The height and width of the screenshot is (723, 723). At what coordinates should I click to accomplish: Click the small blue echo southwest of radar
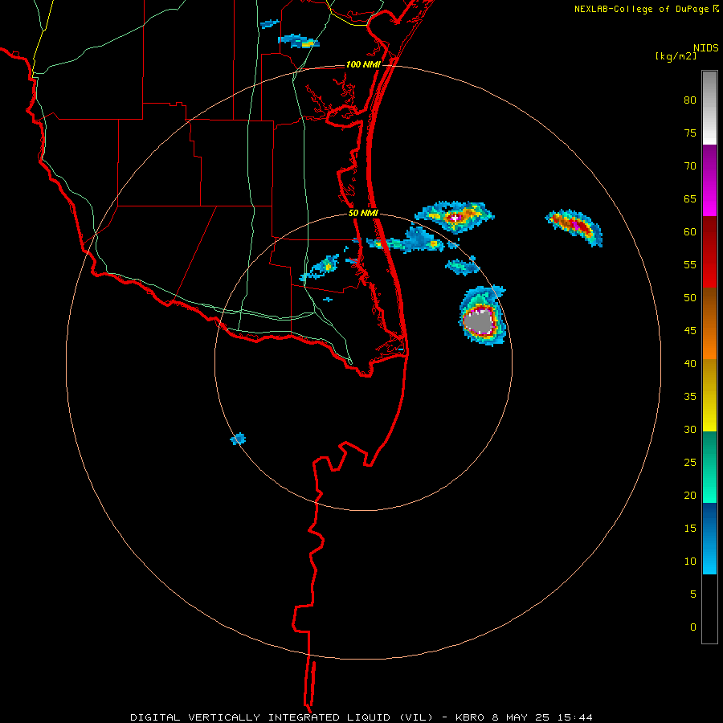(238, 439)
